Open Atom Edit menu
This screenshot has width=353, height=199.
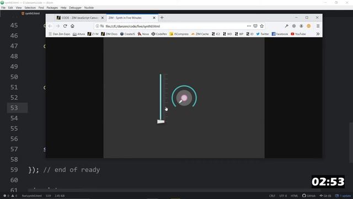click(10, 8)
